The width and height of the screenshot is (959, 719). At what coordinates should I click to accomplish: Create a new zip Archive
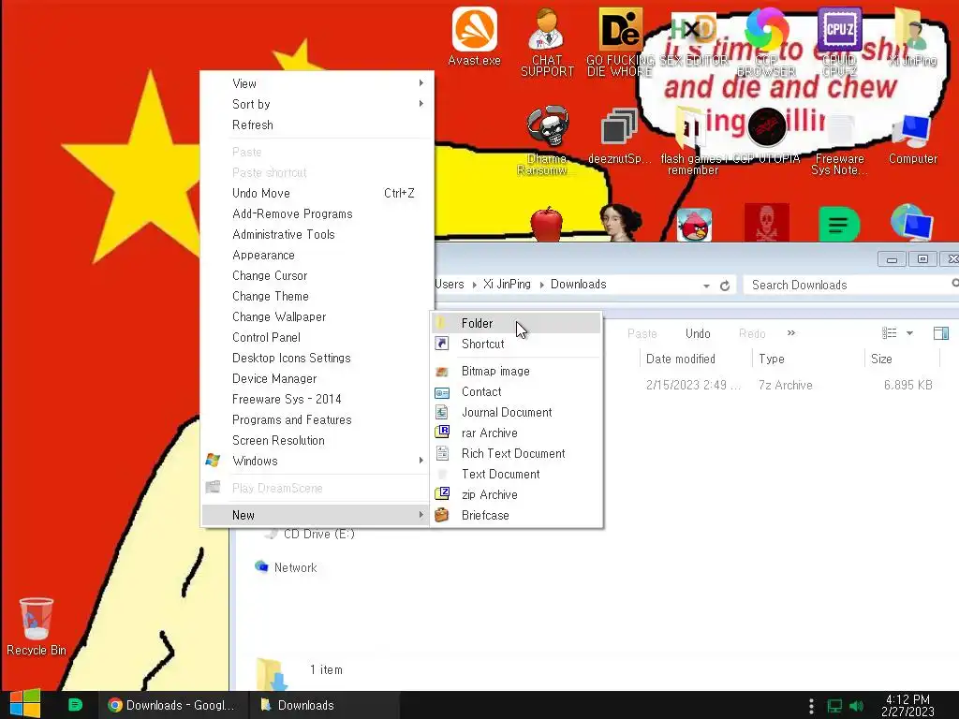pyautogui.click(x=516, y=494)
